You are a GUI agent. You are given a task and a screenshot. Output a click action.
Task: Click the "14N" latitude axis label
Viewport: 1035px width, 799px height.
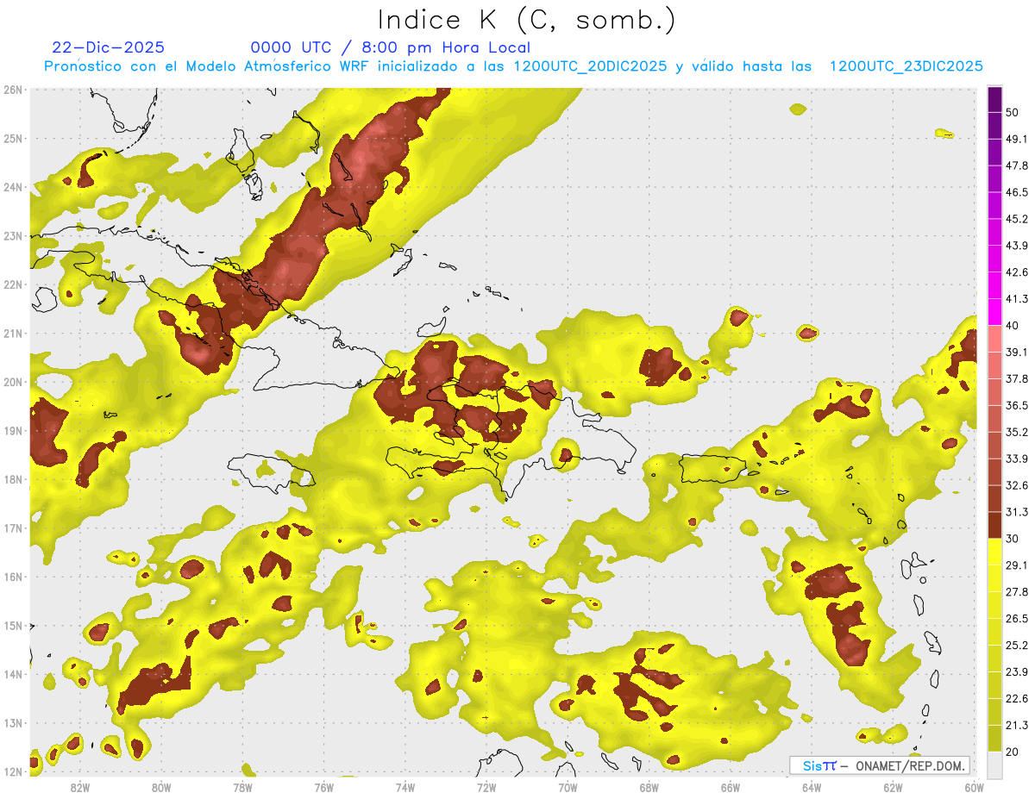tap(13, 674)
